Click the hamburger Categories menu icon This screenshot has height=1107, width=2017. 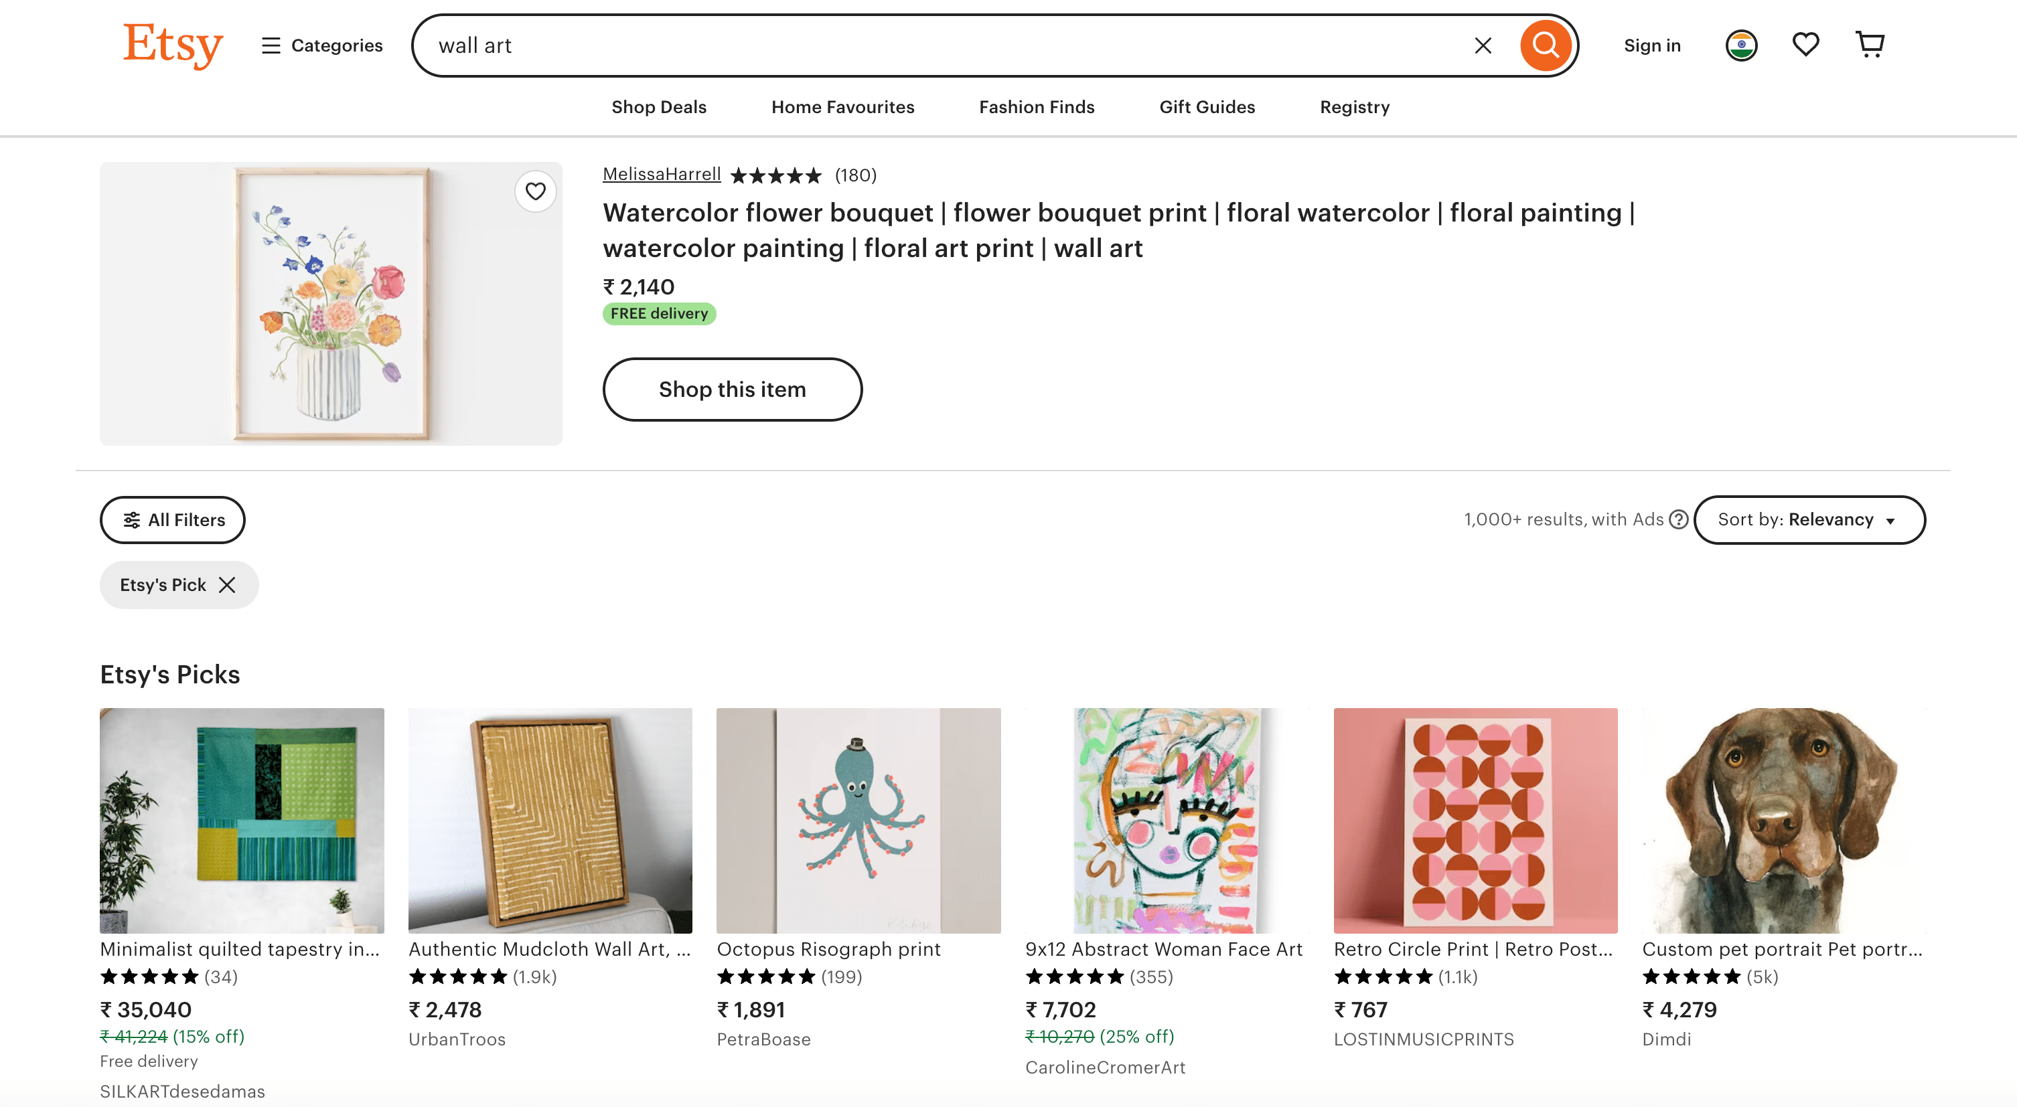point(269,45)
